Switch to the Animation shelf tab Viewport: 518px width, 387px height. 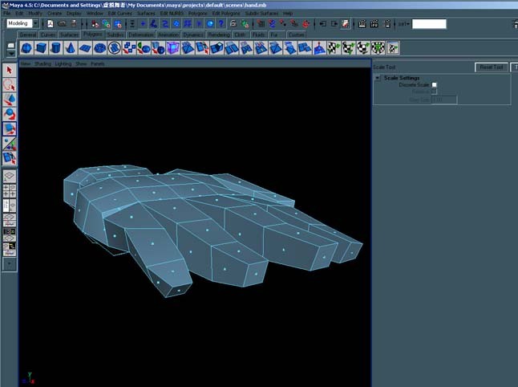pyautogui.click(x=168, y=35)
